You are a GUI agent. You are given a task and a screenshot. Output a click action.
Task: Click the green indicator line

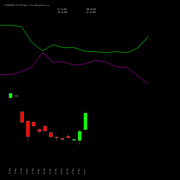coord(74,48)
